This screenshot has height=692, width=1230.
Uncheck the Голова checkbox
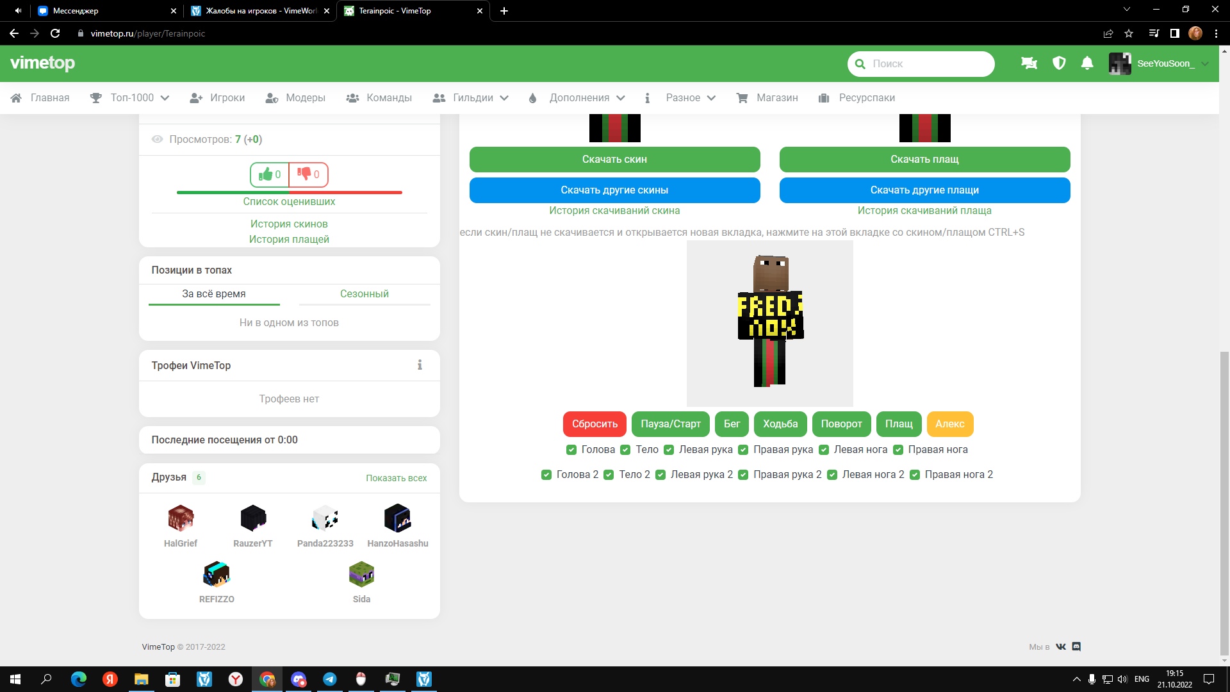point(571,450)
